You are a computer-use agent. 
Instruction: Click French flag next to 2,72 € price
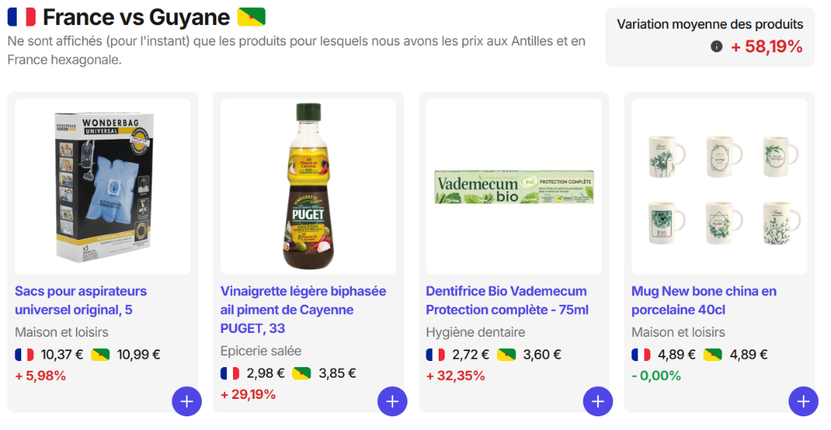click(x=436, y=354)
